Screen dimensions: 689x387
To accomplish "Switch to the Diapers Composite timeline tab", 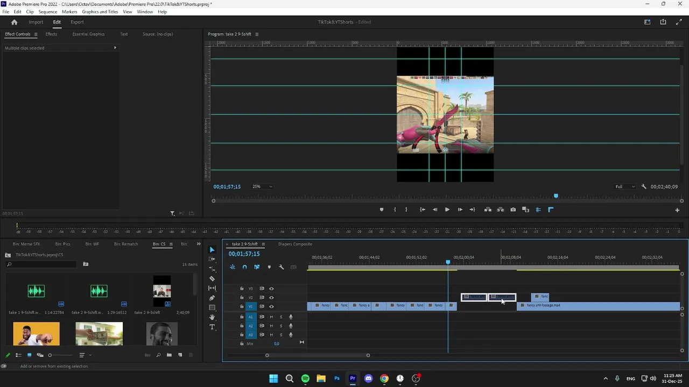I will pyautogui.click(x=295, y=244).
